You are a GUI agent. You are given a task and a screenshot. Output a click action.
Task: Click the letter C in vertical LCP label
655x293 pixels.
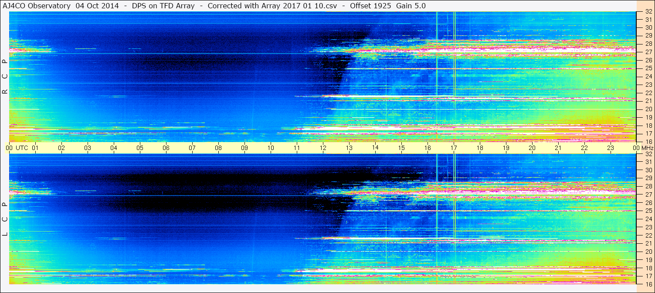click(5, 219)
